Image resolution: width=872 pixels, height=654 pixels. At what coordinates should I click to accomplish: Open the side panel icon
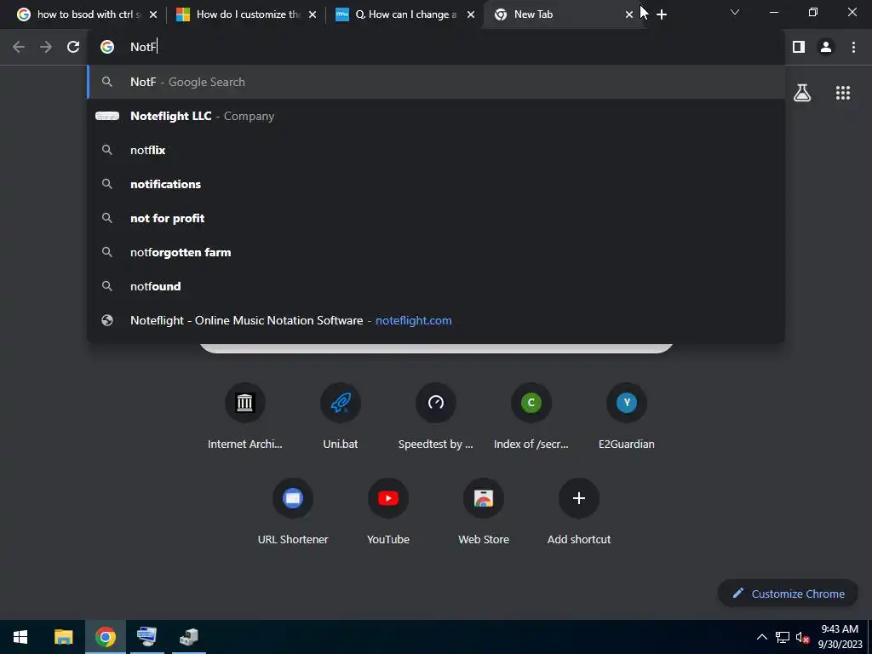[x=799, y=48]
